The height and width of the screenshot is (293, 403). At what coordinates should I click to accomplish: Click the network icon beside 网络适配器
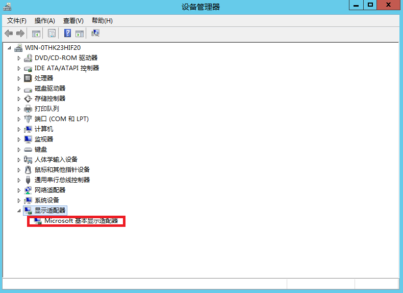click(28, 190)
